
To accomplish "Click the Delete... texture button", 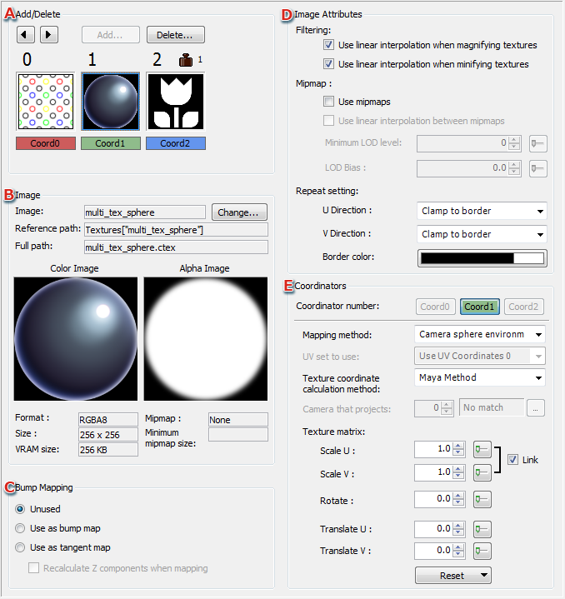I will point(175,35).
